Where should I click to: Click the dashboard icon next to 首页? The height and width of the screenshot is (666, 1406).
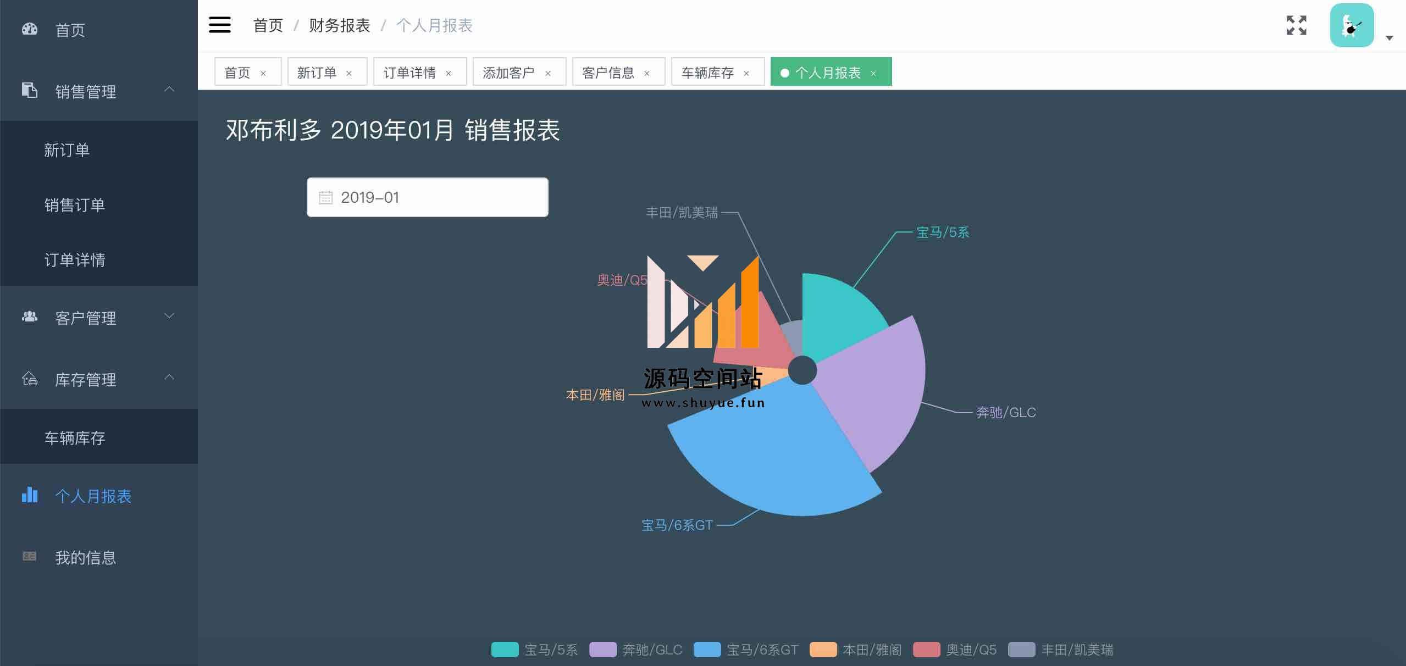pos(30,29)
